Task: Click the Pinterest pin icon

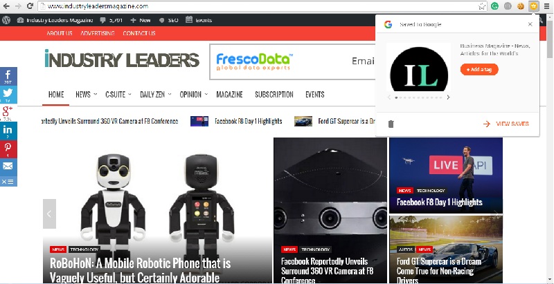Action: point(8,149)
